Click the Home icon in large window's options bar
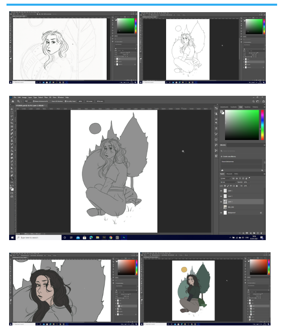Screen dimensions: 281x335 coord(13,101)
